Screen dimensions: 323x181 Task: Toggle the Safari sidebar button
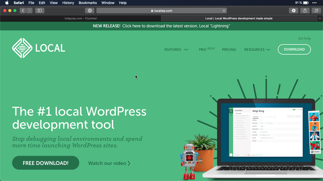coord(40,11)
